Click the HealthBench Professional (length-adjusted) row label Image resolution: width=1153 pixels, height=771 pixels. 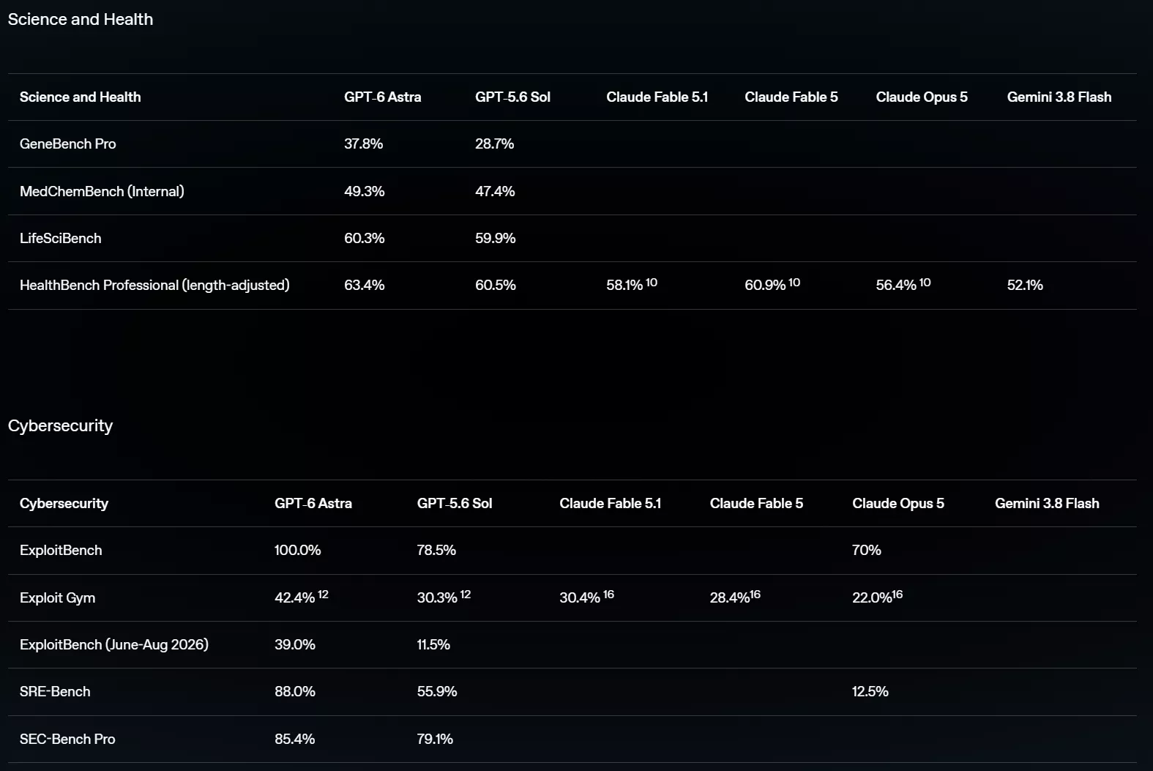click(154, 286)
